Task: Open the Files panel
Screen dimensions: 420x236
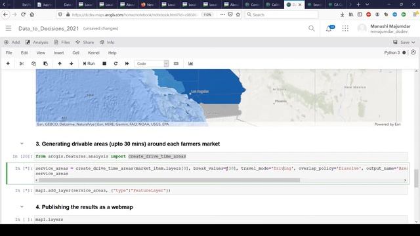Action: click(x=62, y=42)
